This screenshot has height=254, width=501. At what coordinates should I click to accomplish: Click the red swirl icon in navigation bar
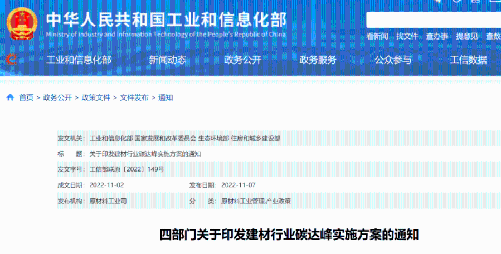tap(12, 60)
